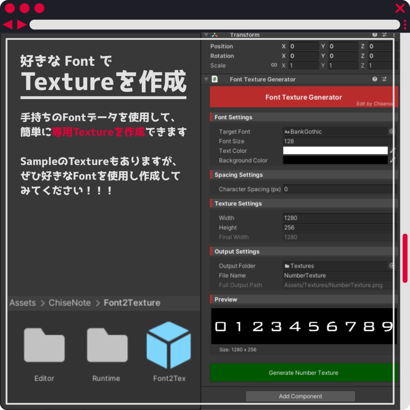Click the Spacing Settings section header
The width and height of the screenshot is (410, 410).
(x=304, y=175)
